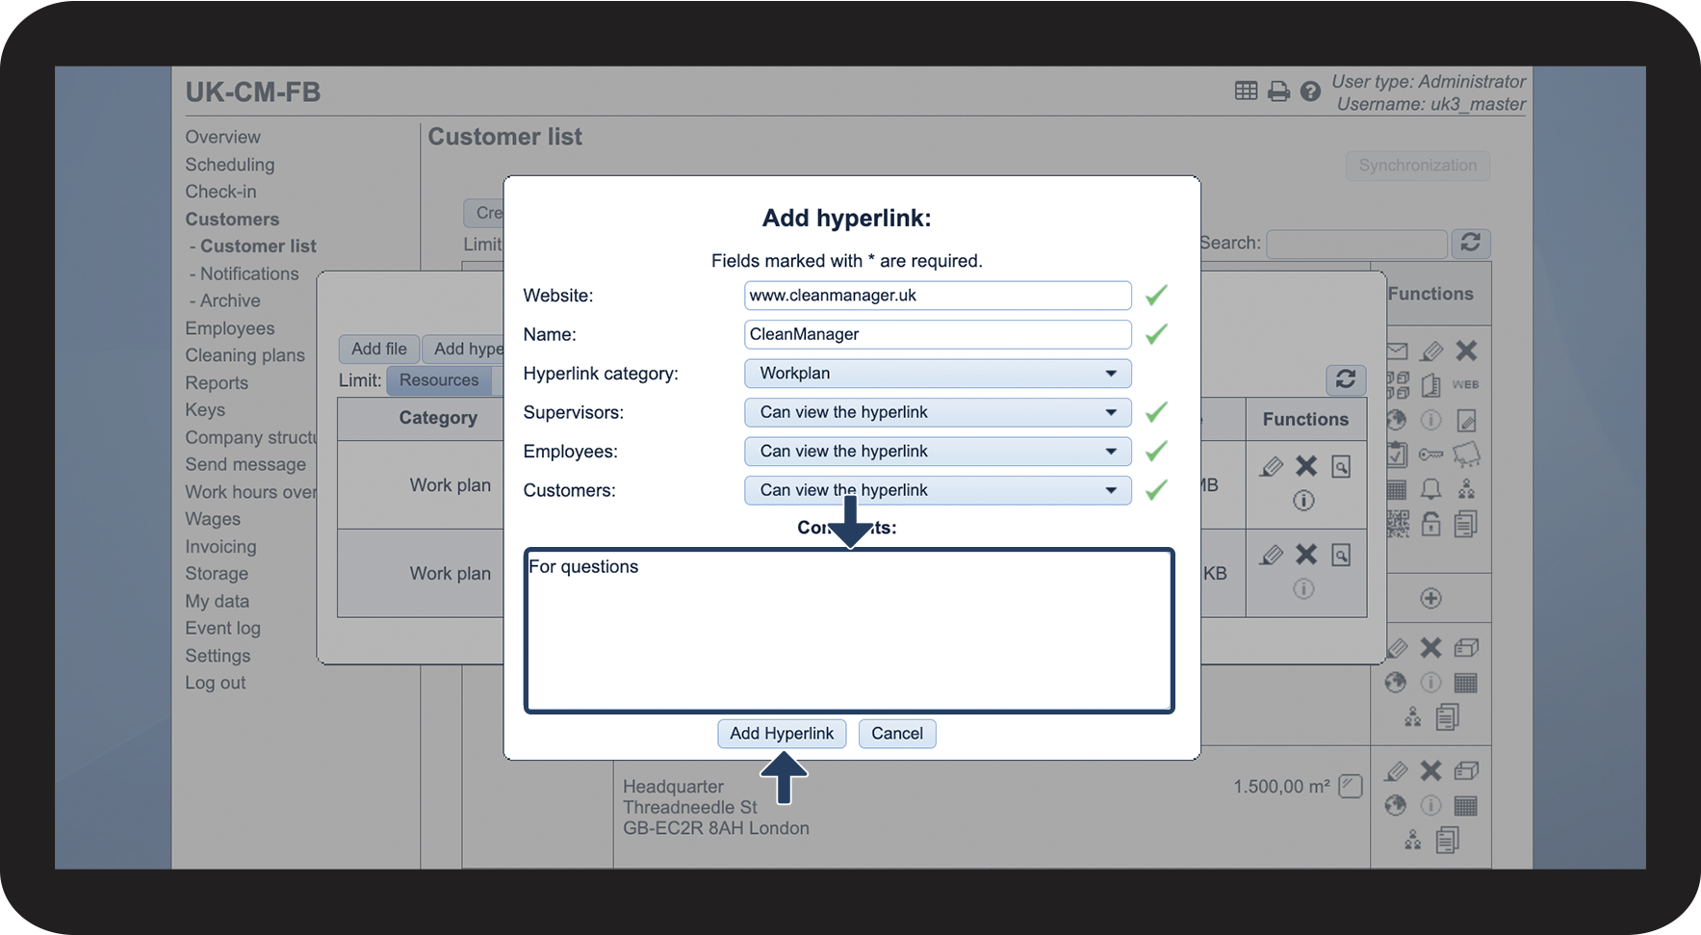This screenshot has height=935, width=1701.
Task: Go to Overview in the sidebar
Action: 223,137
